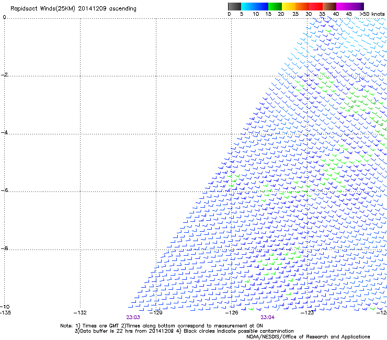Screen dimensions: 387x340
Task: Click the latitude label '-10' on left axis
Action: click(5, 307)
